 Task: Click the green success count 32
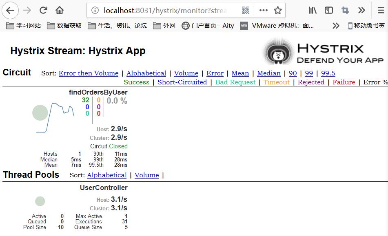(86, 100)
